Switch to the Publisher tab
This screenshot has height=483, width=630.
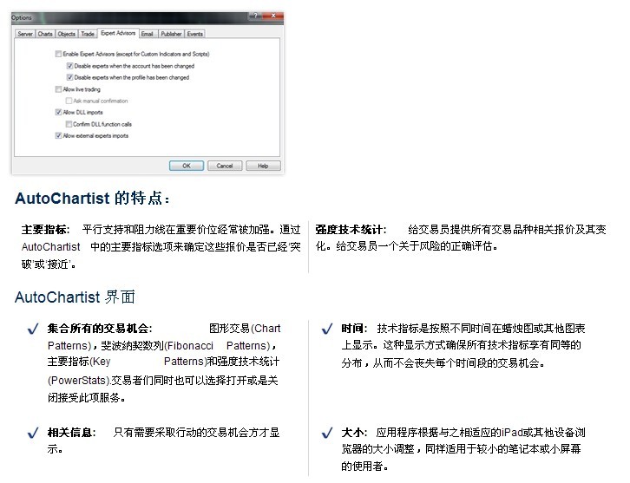click(x=171, y=34)
